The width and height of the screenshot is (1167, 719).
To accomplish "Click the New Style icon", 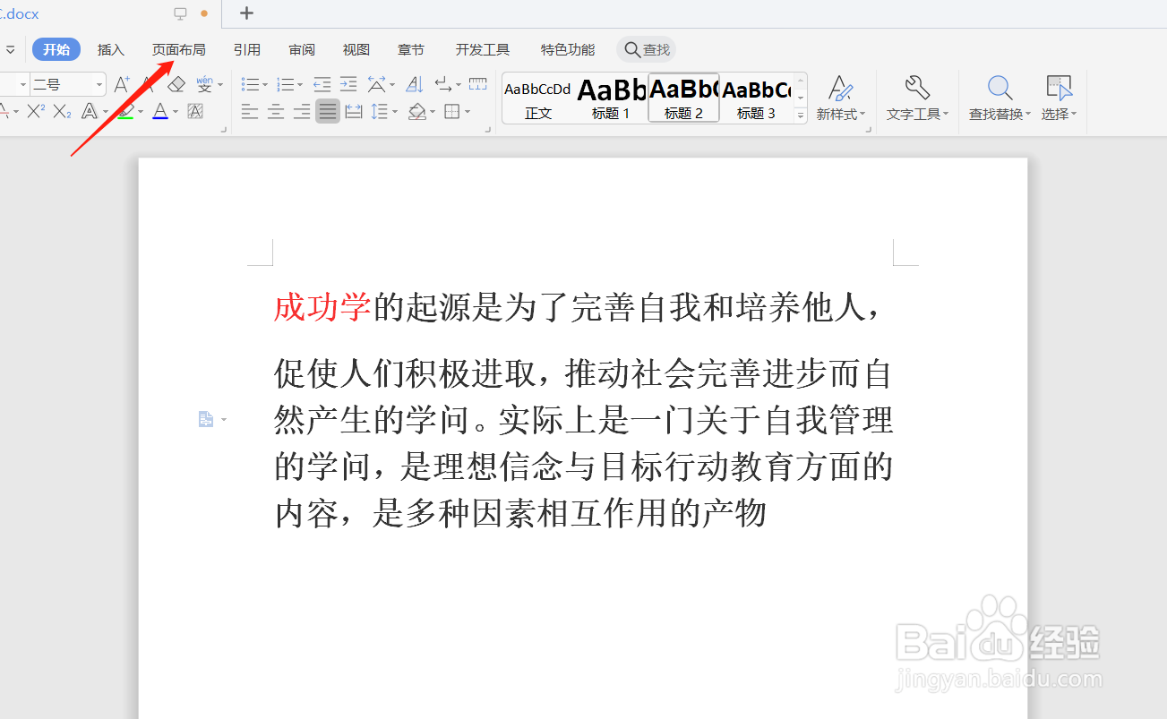I will click(840, 90).
